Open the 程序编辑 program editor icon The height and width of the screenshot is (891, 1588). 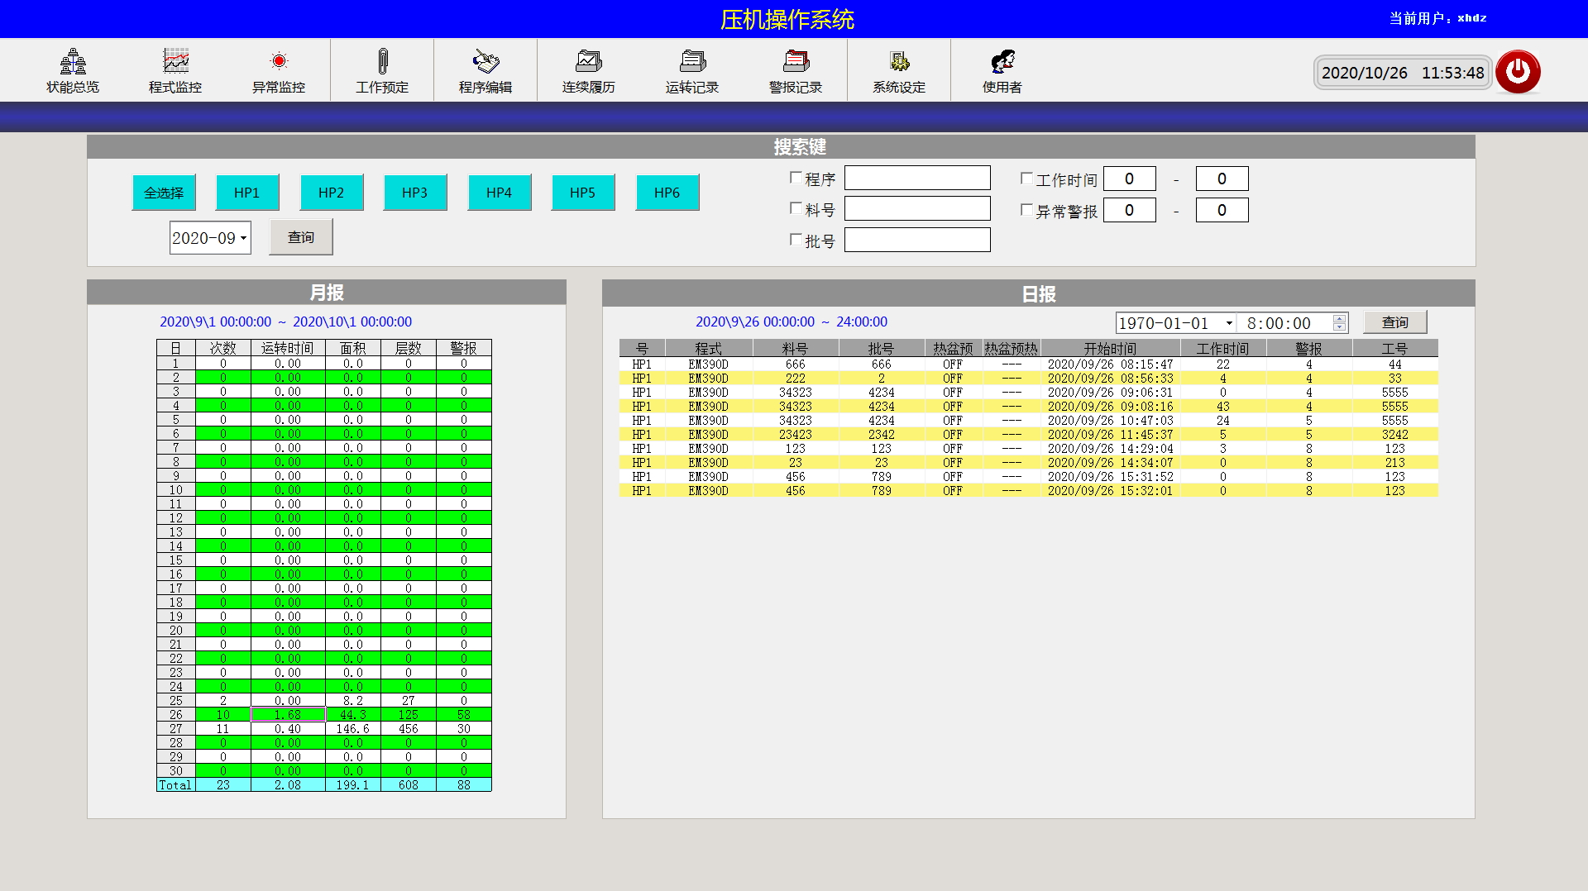485,62
